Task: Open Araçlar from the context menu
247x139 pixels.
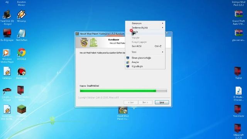Action: click(145, 62)
